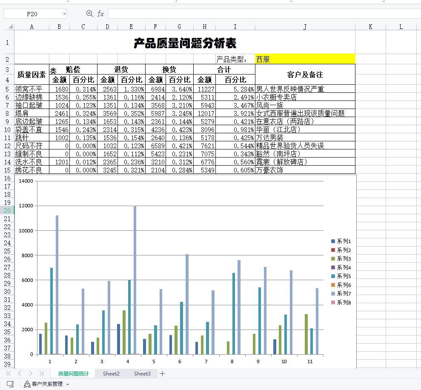
Task: Click the title 产品质量问题分析表
Action: [185, 43]
